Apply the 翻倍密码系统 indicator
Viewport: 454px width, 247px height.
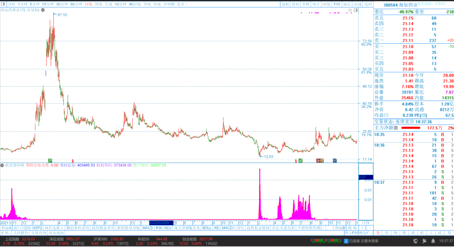tap(78, 228)
